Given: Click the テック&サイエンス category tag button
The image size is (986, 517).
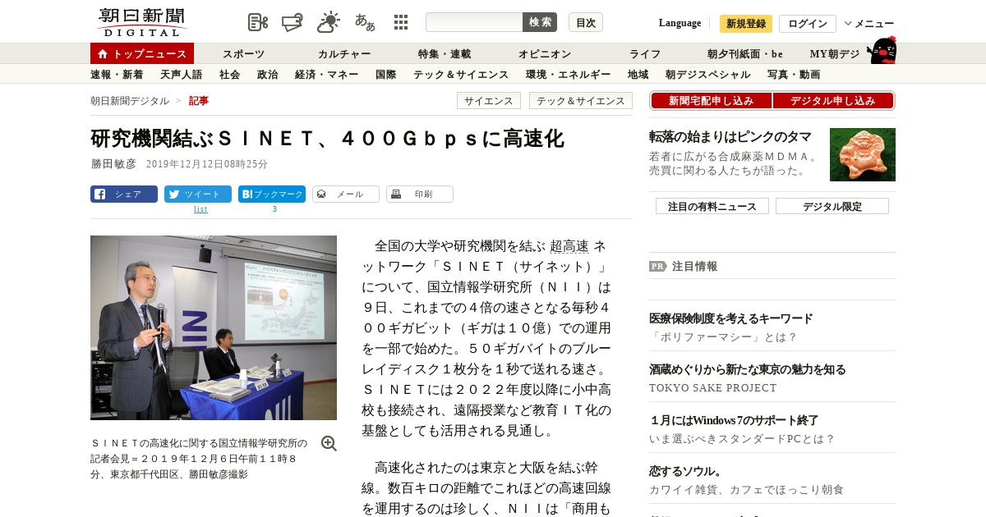Looking at the screenshot, I should coord(581,101).
